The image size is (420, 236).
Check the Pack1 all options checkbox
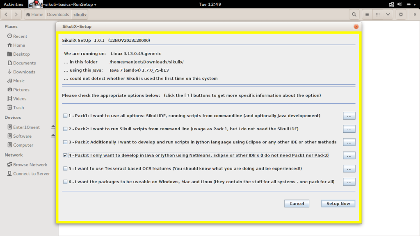point(65,116)
